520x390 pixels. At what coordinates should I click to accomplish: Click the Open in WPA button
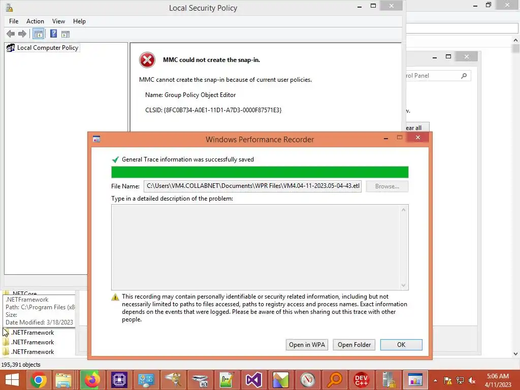307,345
